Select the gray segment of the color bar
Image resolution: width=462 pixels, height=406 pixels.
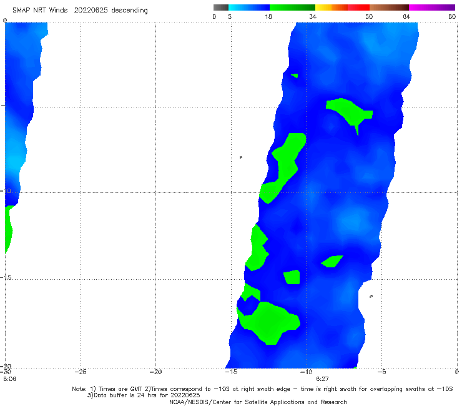[220, 7]
